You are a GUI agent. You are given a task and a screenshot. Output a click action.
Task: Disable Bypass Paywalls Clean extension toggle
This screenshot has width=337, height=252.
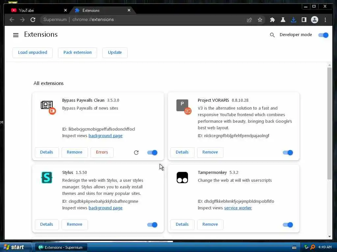tap(152, 153)
